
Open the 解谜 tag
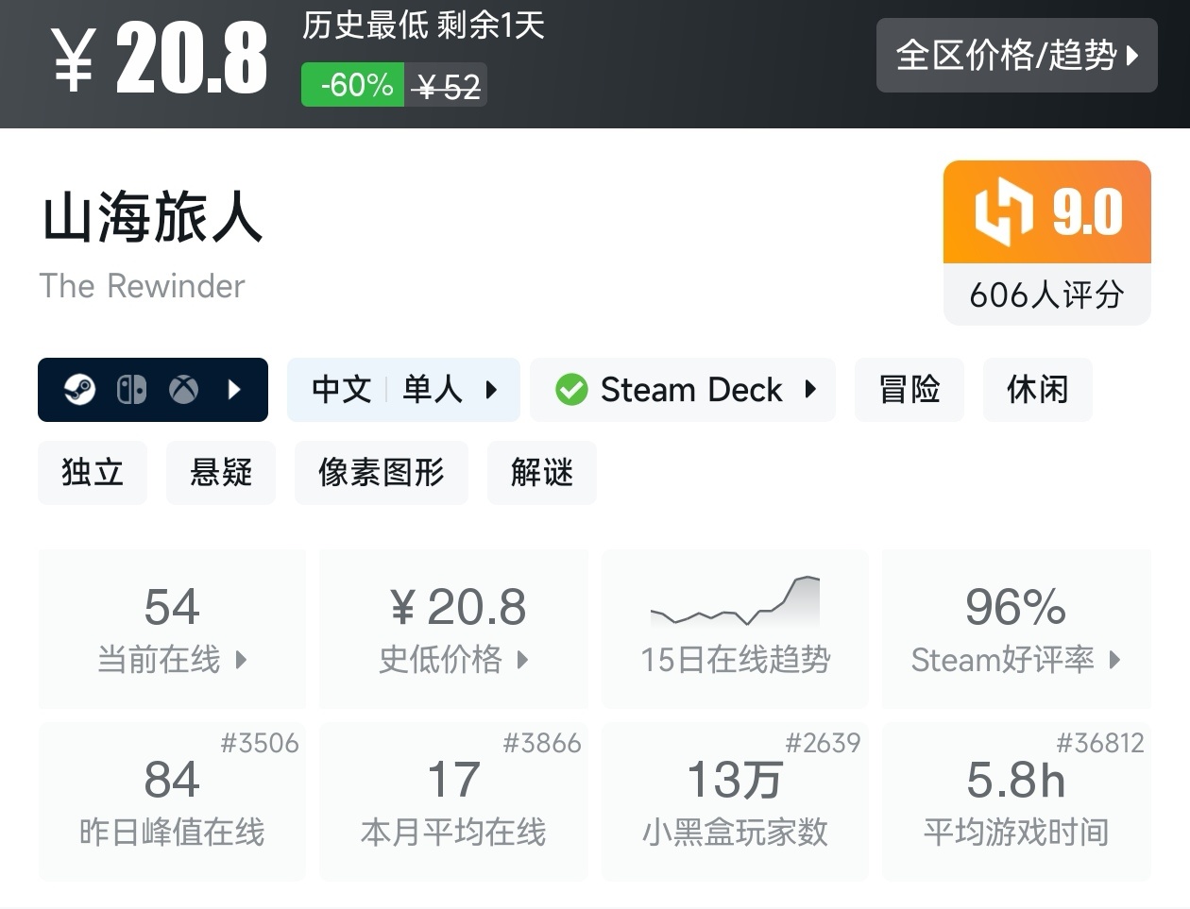pyautogui.click(x=542, y=472)
